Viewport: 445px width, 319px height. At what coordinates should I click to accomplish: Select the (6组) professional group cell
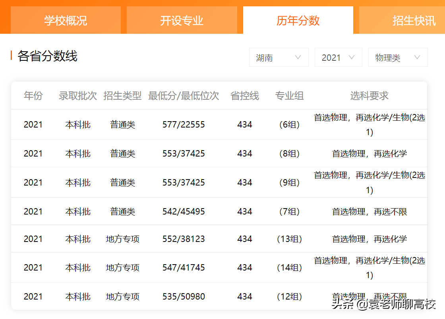290,124
